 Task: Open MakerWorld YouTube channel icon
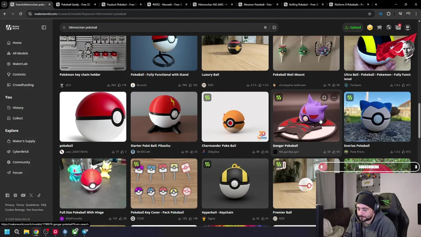coord(23,195)
